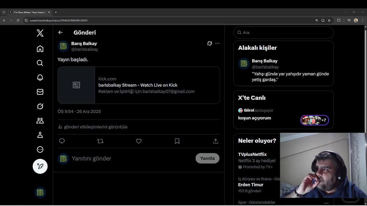Click the install app icon in address bar

click(323, 20)
